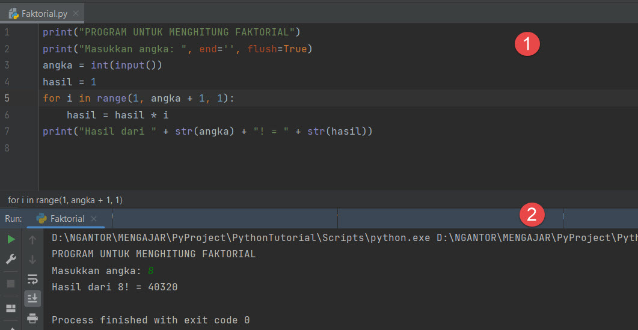Click the breadcrumb 'for i in range' item
Image resolution: width=638 pixels, height=330 pixels.
(x=65, y=200)
